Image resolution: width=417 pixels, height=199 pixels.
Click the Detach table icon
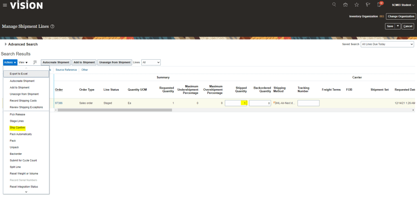pos(35,63)
